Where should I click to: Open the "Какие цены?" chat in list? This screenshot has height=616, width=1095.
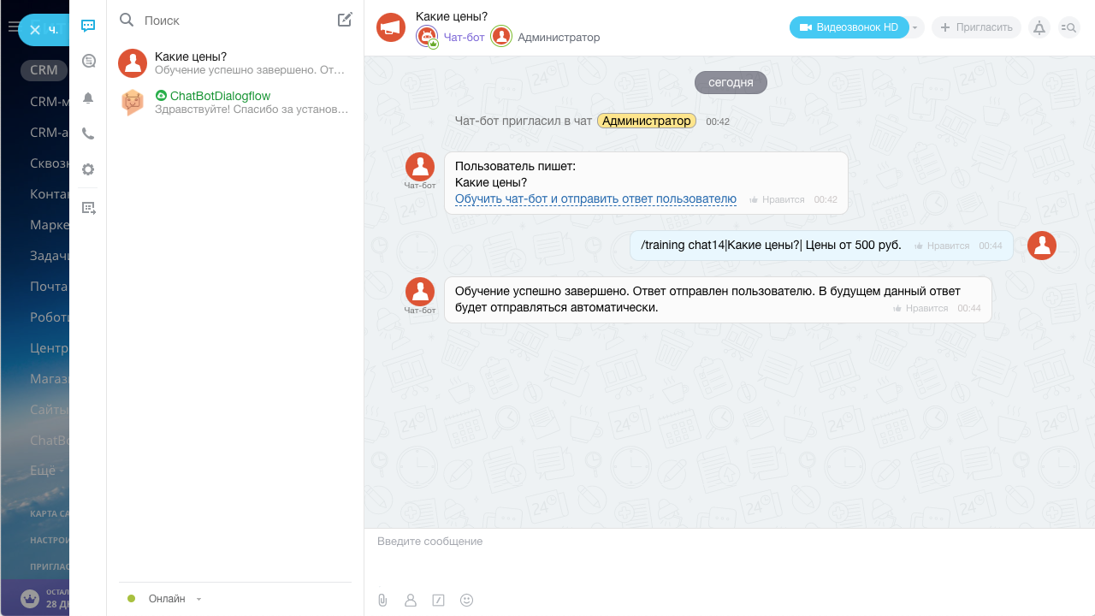pyautogui.click(x=235, y=62)
